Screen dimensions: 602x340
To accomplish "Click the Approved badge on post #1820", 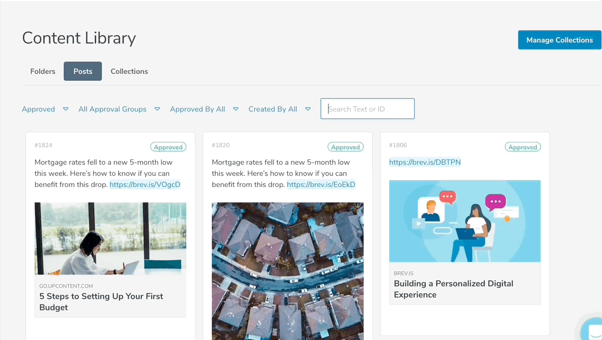I will click(x=346, y=147).
